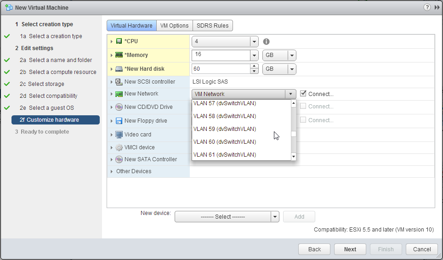Expand the VMCI device row

click(112, 147)
